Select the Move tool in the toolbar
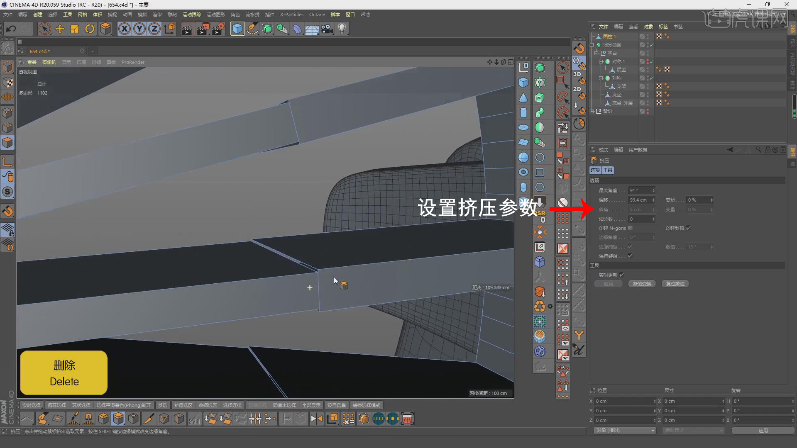The image size is (797, 448). 59,29
